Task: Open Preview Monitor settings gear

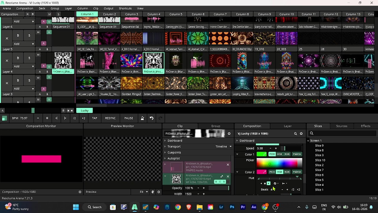Action: click(x=159, y=192)
